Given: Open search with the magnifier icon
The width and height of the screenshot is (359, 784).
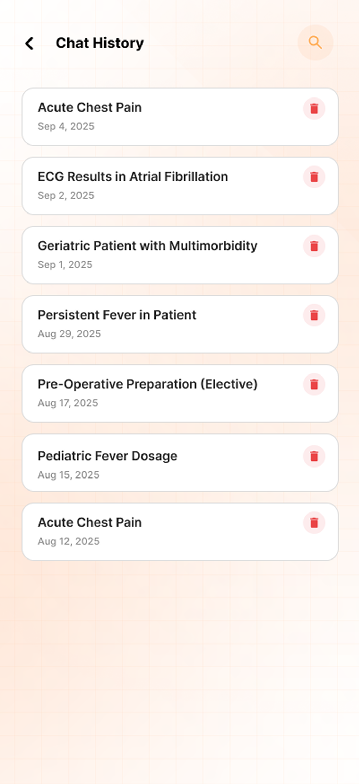Looking at the screenshot, I should click(x=315, y=43).
